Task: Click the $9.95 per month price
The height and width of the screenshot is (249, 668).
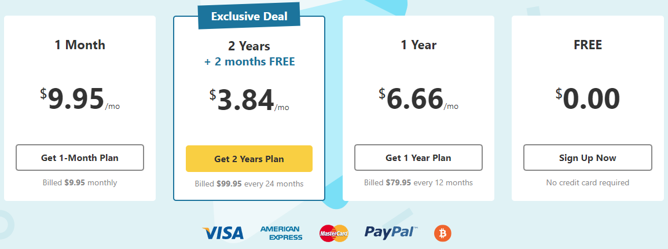Action: 80,99
